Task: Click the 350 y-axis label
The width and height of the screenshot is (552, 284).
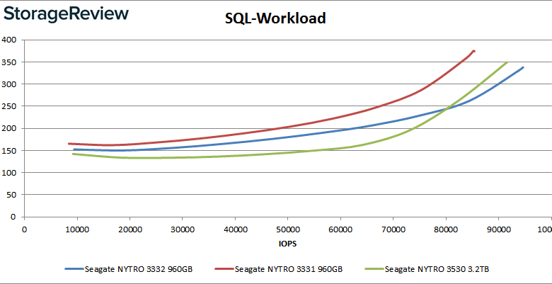Action: pos(8,62)
